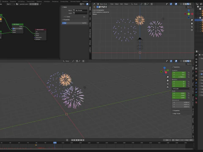The height and width of the screenshot is (152, 203).
Task: Open Options dropdown in the orthographic viewport
Action: point(190,7)
